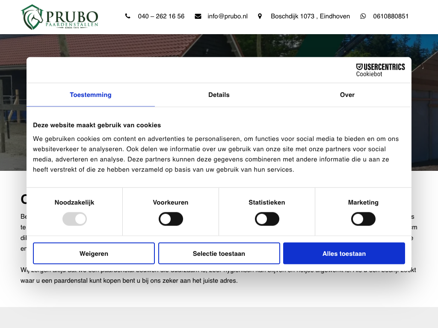Call phone number 040 – 262 16 56
This screenshot has width=438, height=328.
click(x=161, y=16)
